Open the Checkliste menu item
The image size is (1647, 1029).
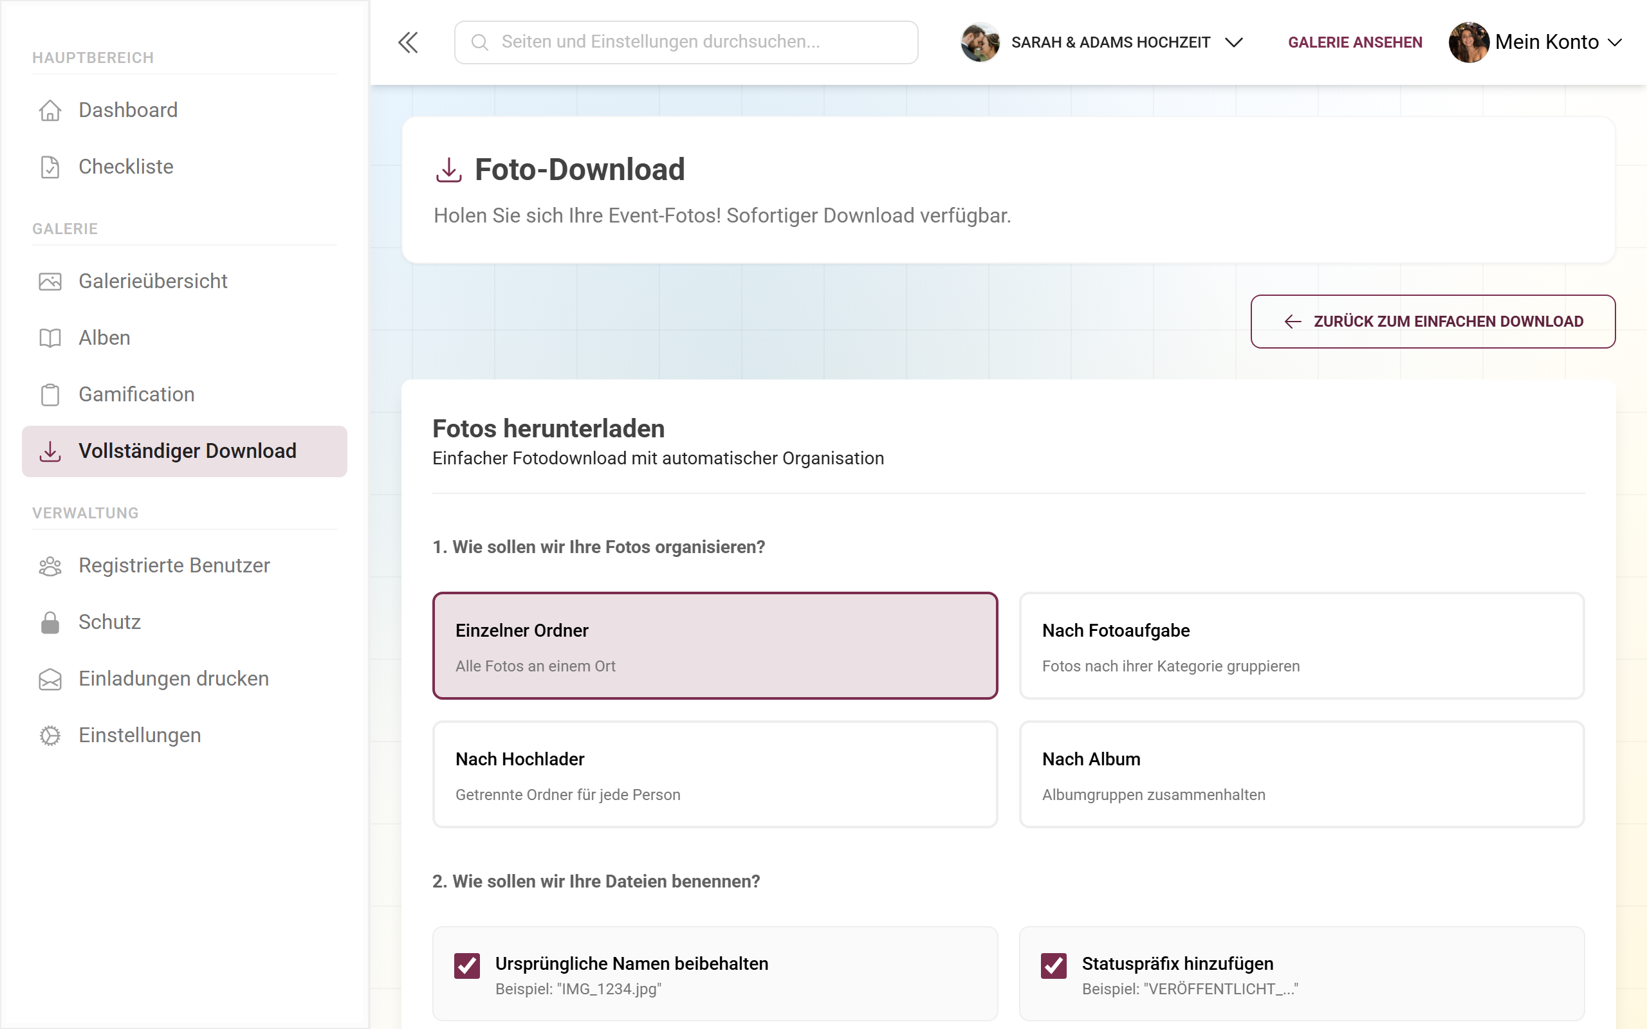(185, 167)
